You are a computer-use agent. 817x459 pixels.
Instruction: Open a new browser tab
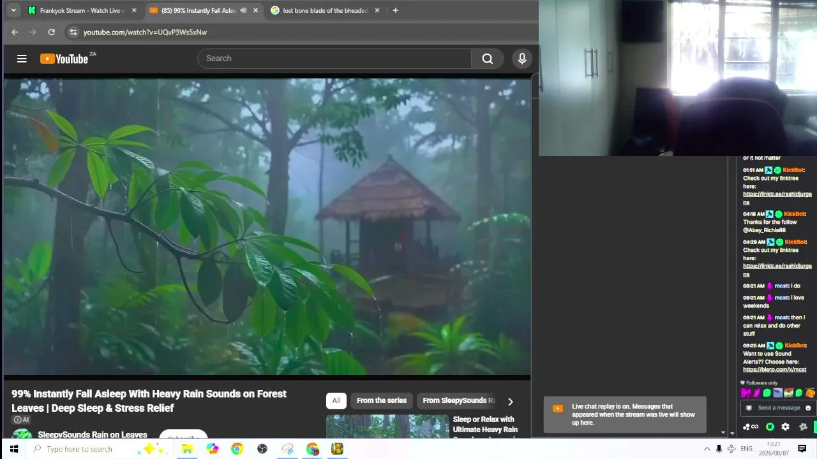click(395, 10)
